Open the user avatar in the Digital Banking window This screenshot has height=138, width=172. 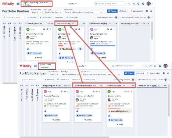(148, 4)
